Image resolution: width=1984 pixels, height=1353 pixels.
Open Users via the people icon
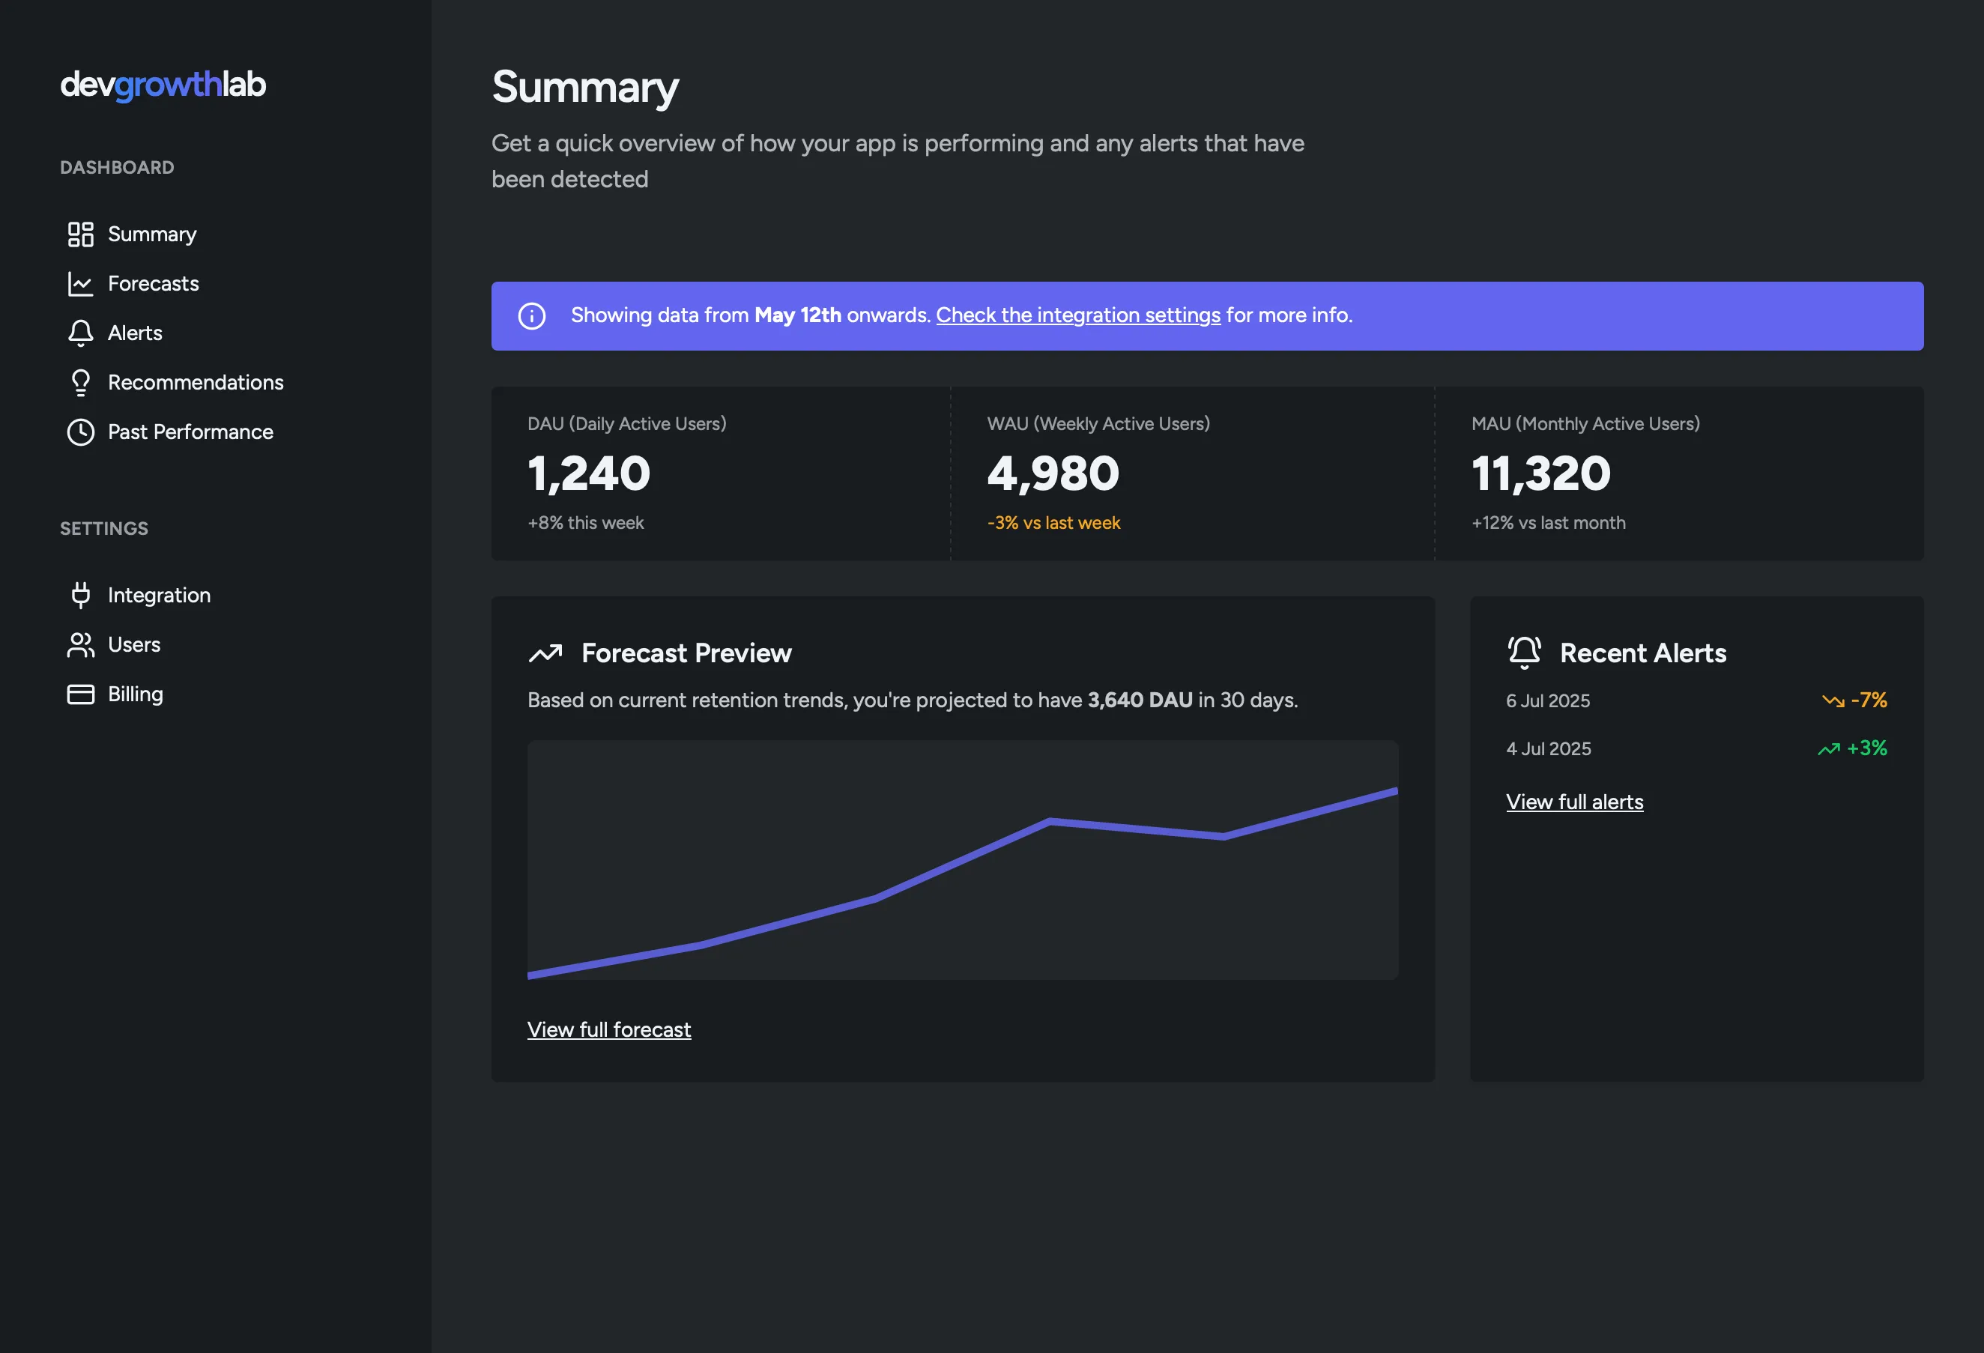[80, 644]
